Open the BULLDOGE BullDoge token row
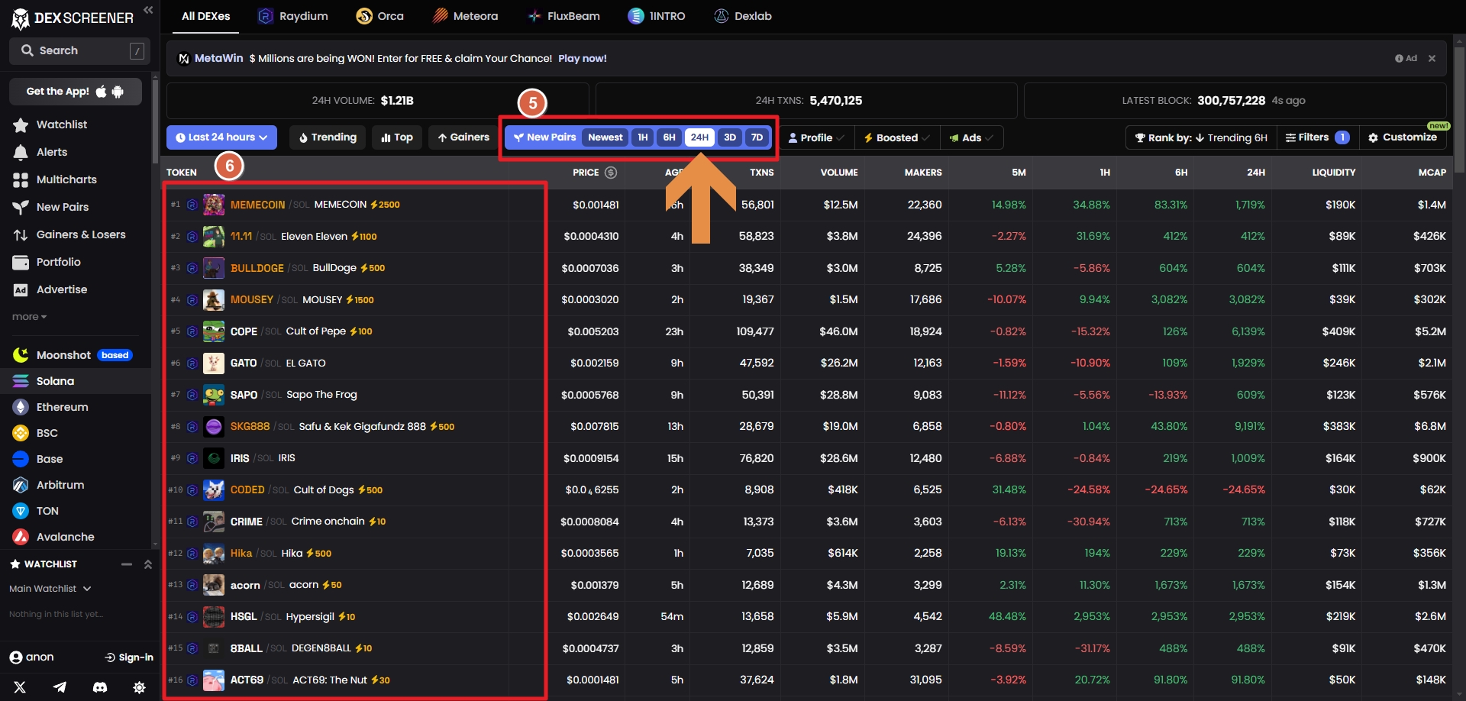 (x=808, y=268)
